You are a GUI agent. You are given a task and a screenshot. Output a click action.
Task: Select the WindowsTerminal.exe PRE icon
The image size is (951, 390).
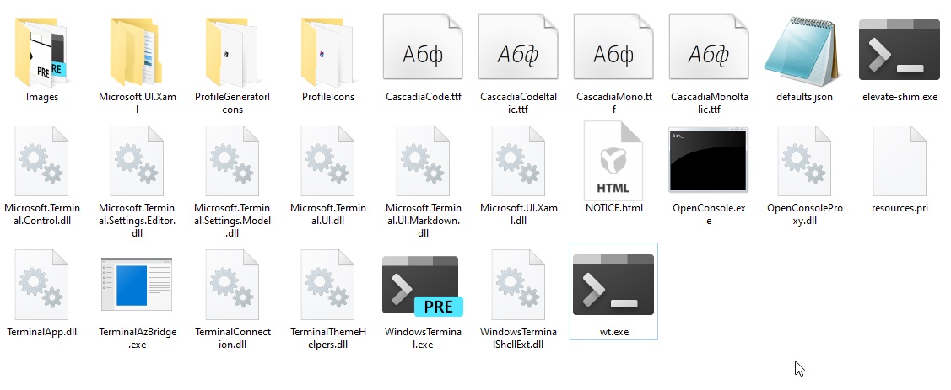tap(423, 286)
